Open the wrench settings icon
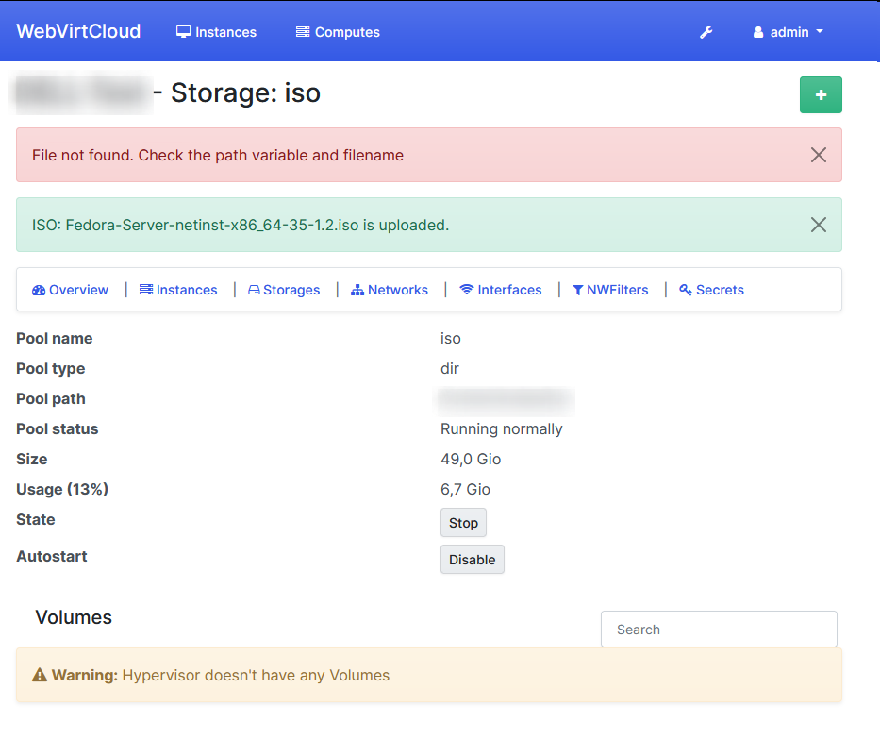This screenshot has height=756, width=880. point(706,31)
